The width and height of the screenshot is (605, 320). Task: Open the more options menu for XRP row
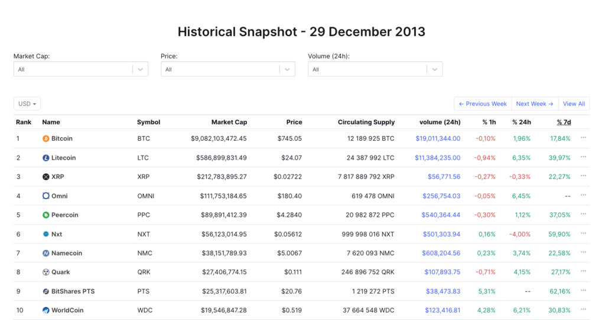point(583,176)
